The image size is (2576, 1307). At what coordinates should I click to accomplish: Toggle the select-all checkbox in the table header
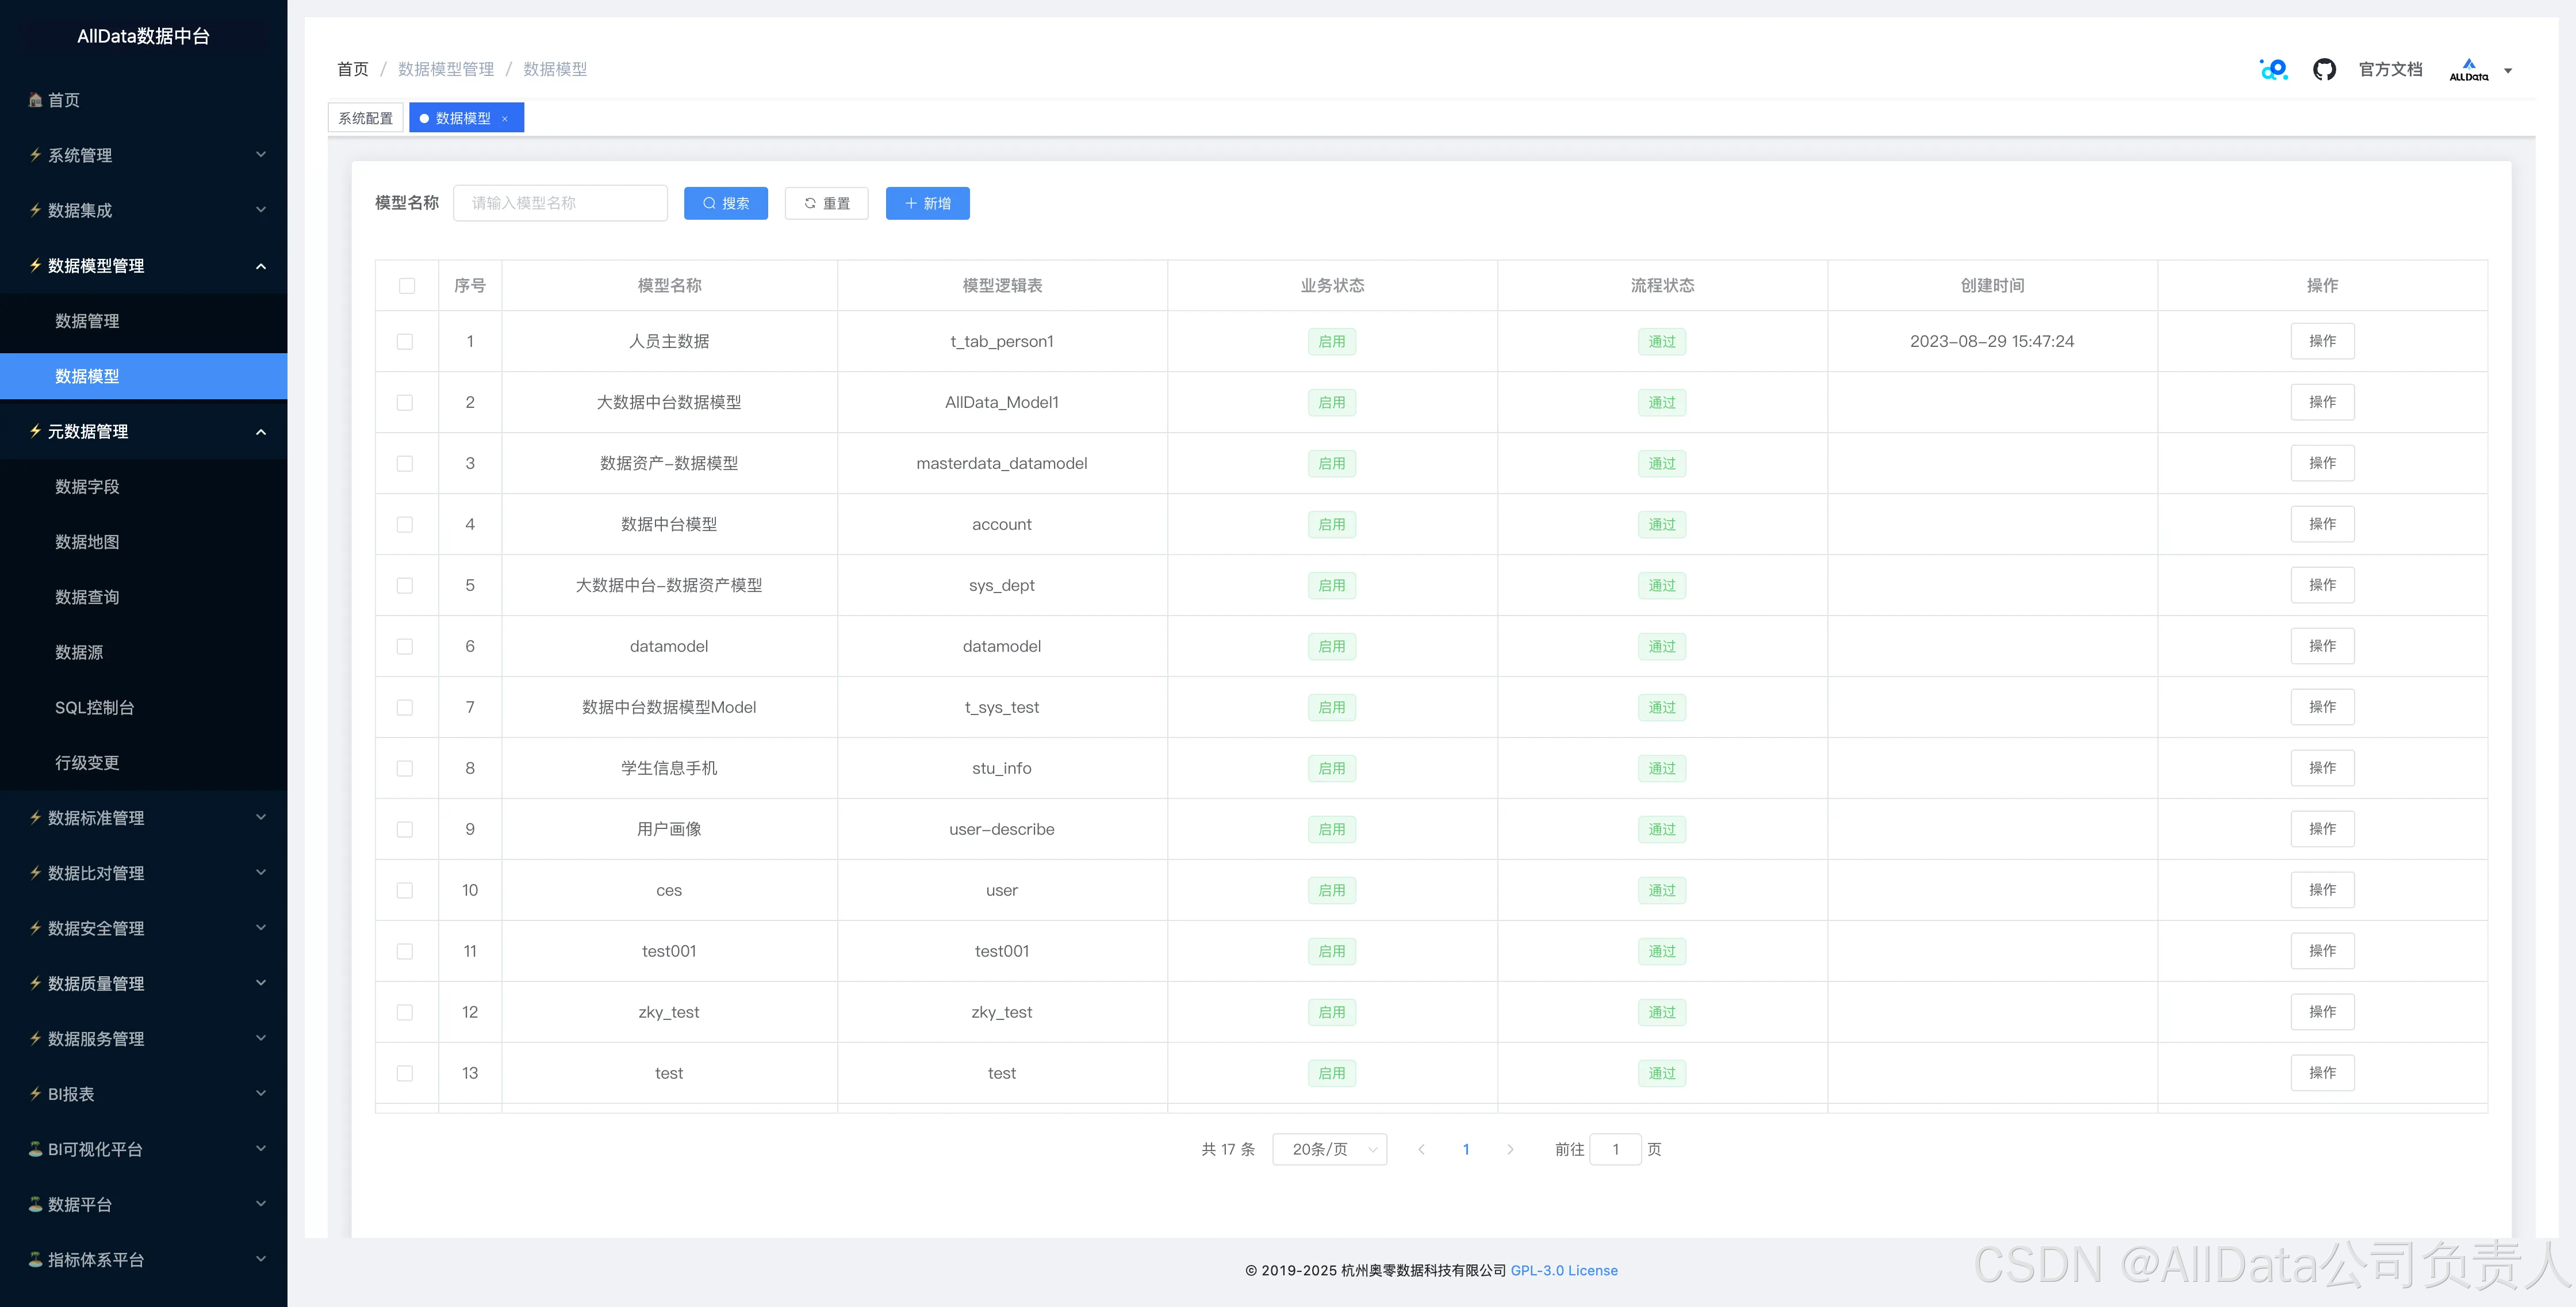406,286
